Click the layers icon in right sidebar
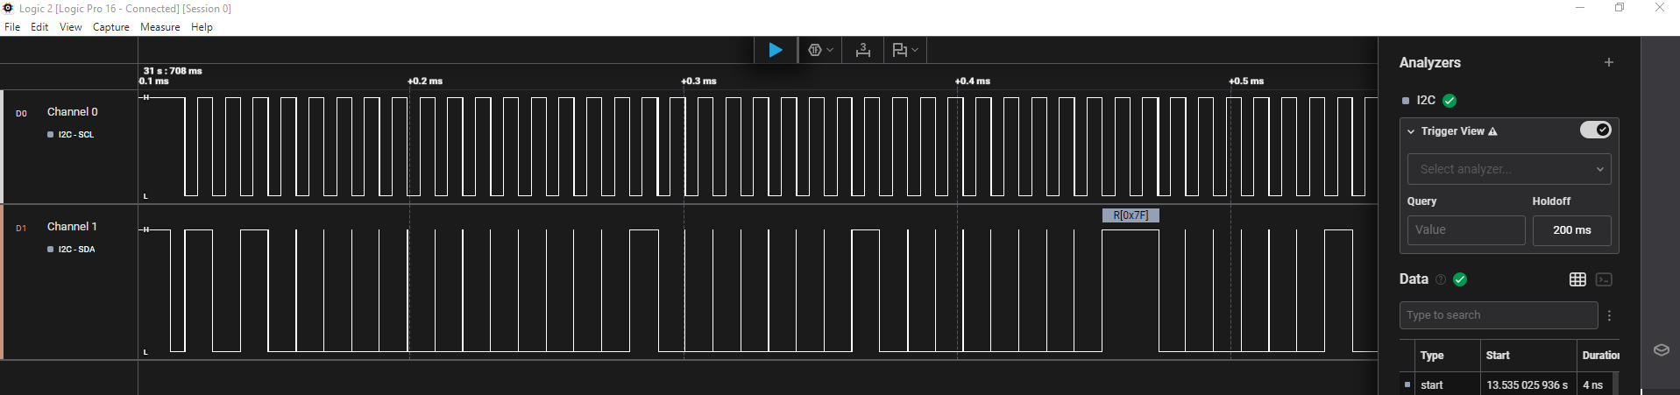1680x395 pixels. click(1661, 349)
